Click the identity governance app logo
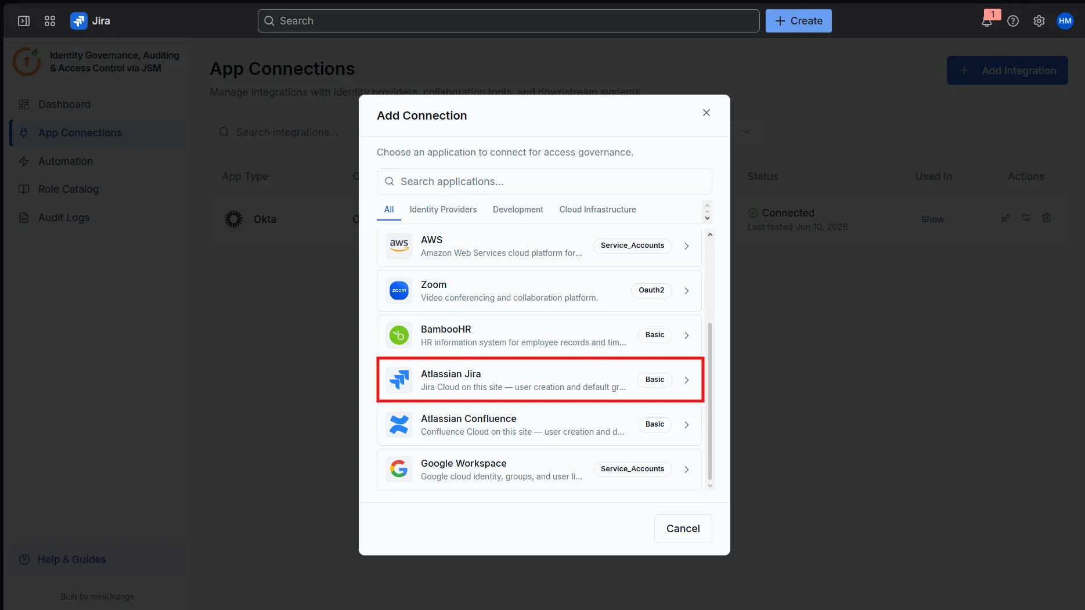The image size is (1085, 610). coord(27,62)
